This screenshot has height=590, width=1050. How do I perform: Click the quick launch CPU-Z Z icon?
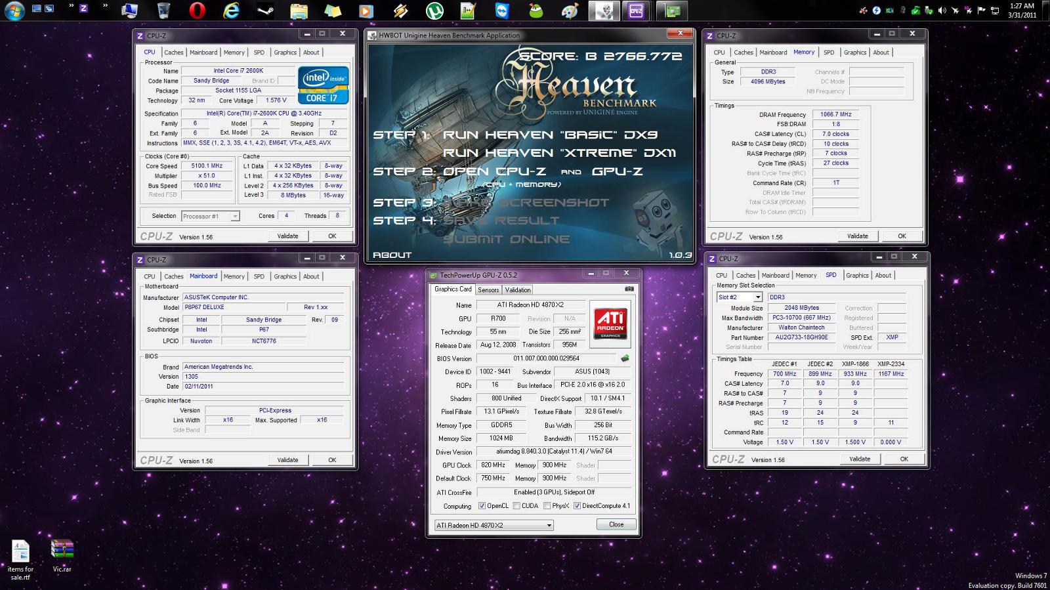[83, 9]
